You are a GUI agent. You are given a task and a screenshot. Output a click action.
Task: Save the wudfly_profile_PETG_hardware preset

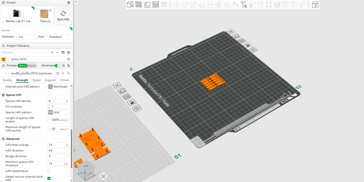[x=58, y=73]
